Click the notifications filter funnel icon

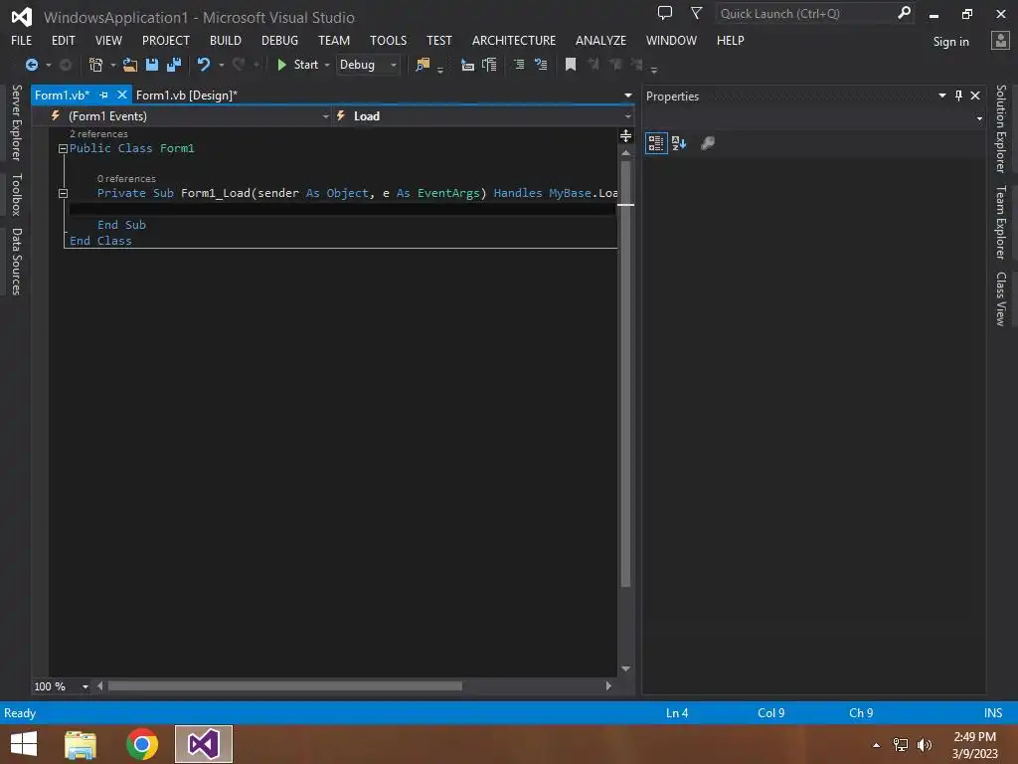697,13
